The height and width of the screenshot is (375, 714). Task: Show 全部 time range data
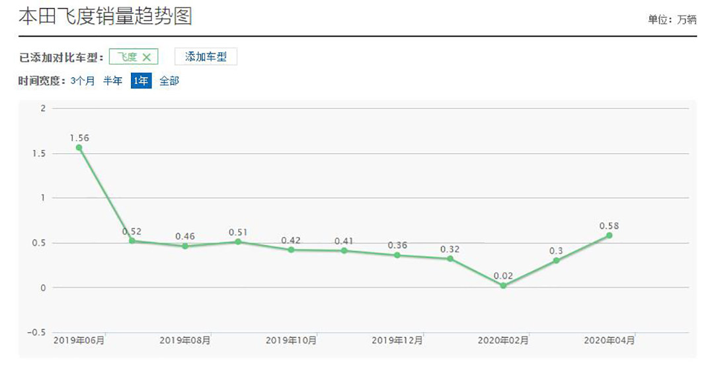169,81
